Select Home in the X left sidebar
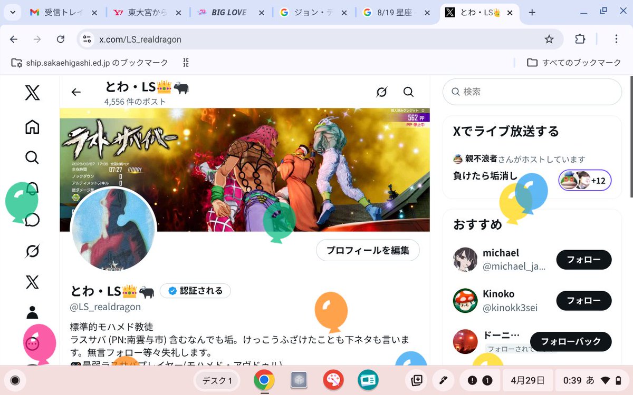The width and height of the screenshot is (633, 395). 32,126
